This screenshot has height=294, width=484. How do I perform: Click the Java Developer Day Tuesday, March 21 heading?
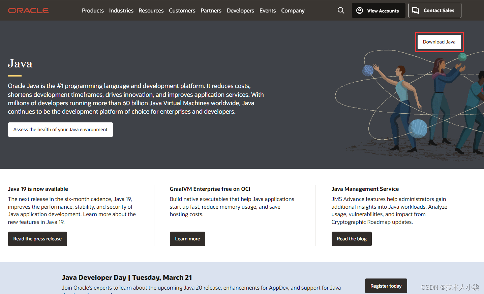[x=127, y=277]
